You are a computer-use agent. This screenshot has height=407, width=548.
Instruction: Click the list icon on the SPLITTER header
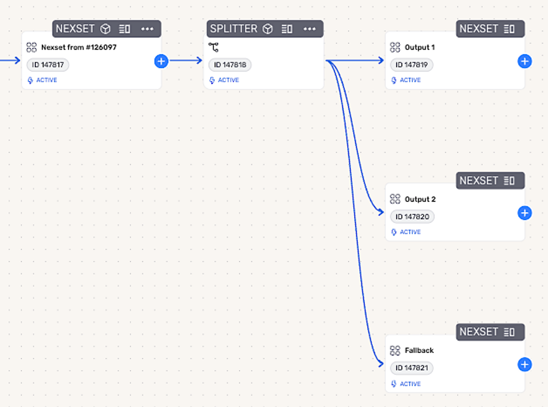[x=287, y=29]
